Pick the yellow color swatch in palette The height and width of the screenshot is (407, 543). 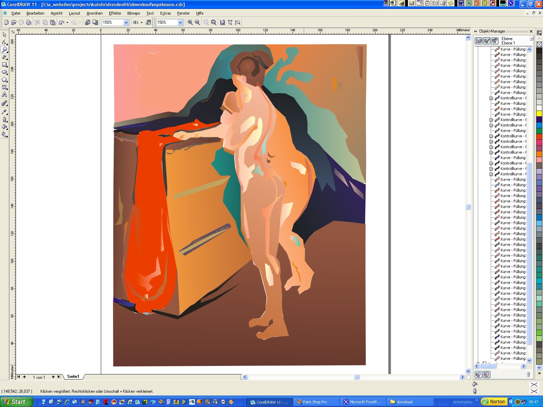(539, 114)
